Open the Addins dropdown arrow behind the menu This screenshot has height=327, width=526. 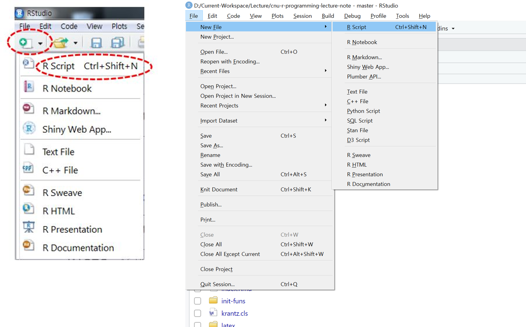tap(453, 29)
